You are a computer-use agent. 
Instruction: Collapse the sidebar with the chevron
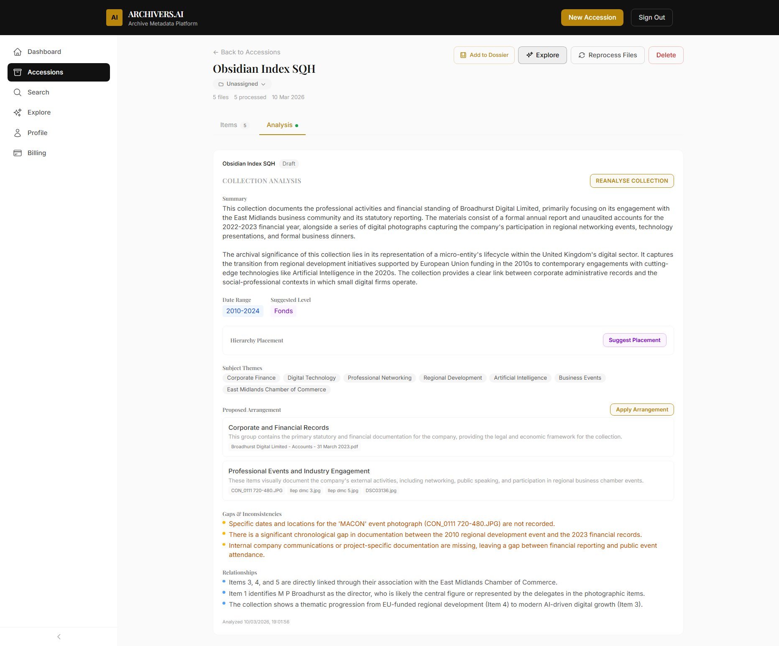point(59,636)
